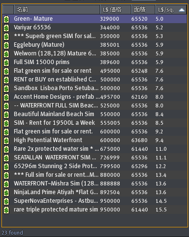This screenshot has width=189, height=237.
Task: Sort by the L$/sq. column header
Action: click(171, 10)
